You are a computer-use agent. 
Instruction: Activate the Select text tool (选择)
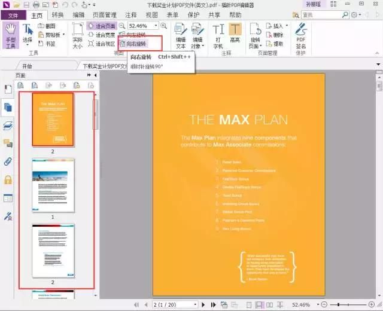[28, 35]
